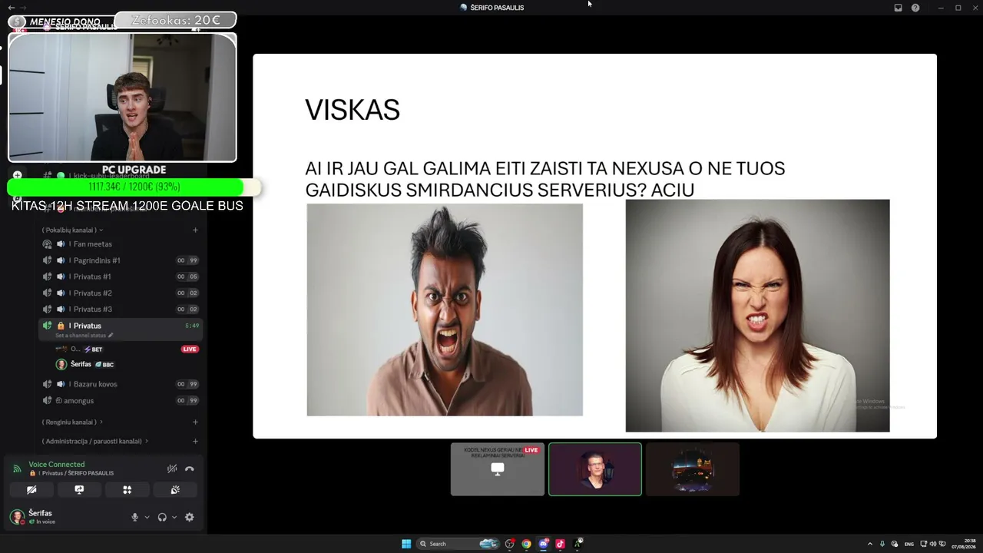
Task: Select the locked Privatus voice channel
Action: 121,329
